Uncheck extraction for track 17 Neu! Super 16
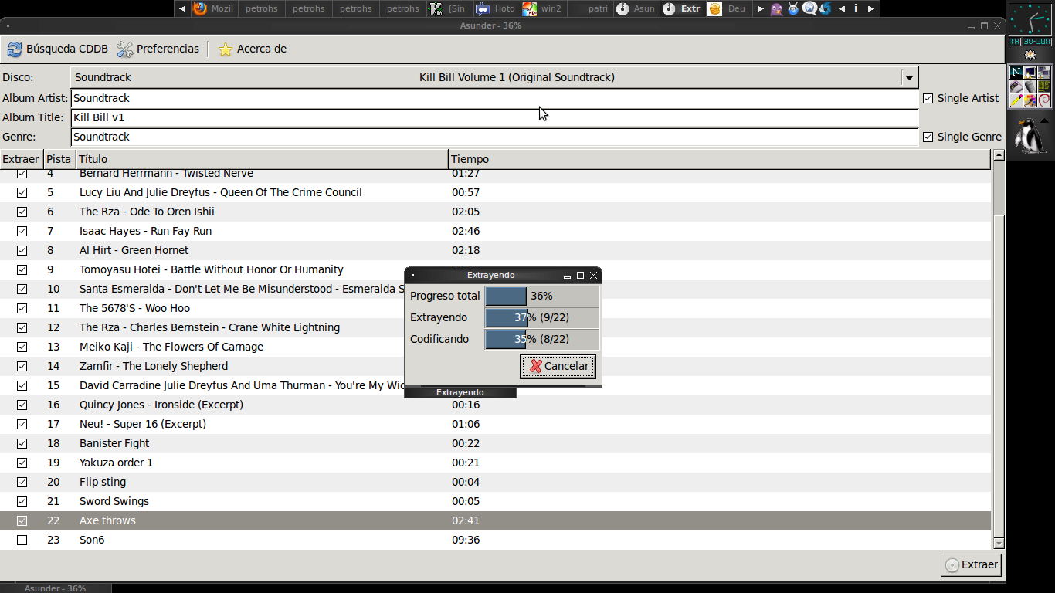Image resolution: width=1055 pixels, height=593 pixels. click(22, 424)
